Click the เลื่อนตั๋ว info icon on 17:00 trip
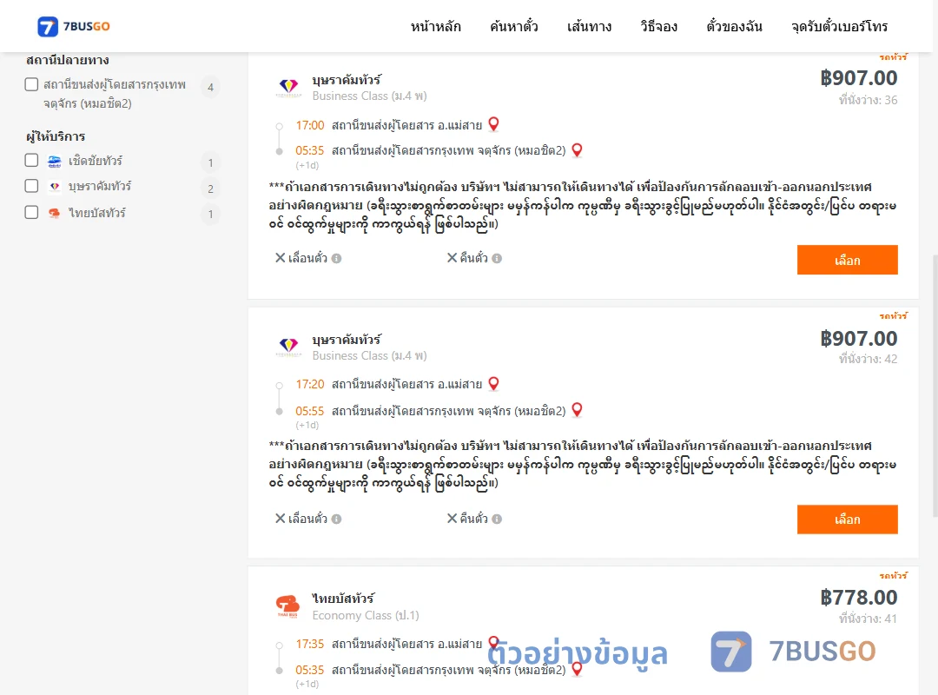 [x=337, y=259]
